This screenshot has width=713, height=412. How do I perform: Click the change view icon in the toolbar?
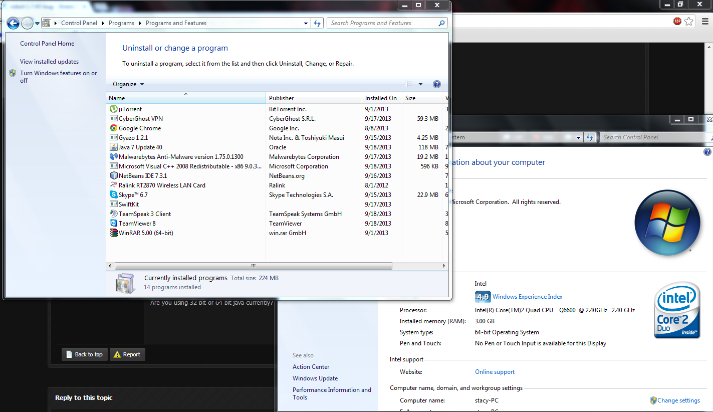[x=409, y=84]
